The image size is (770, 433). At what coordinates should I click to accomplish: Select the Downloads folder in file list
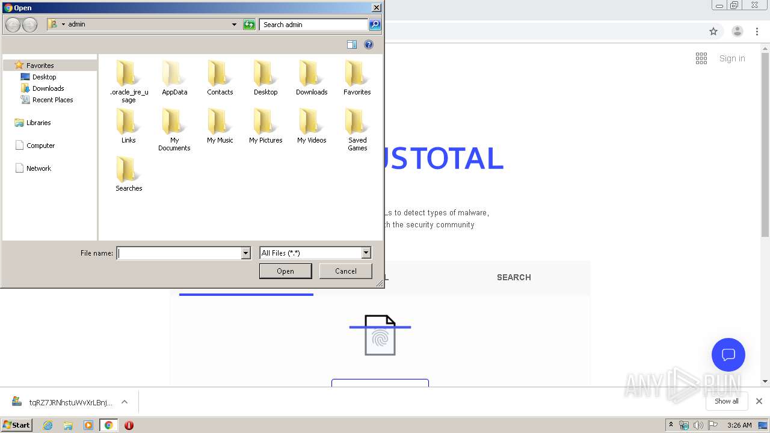coord(312,78)
